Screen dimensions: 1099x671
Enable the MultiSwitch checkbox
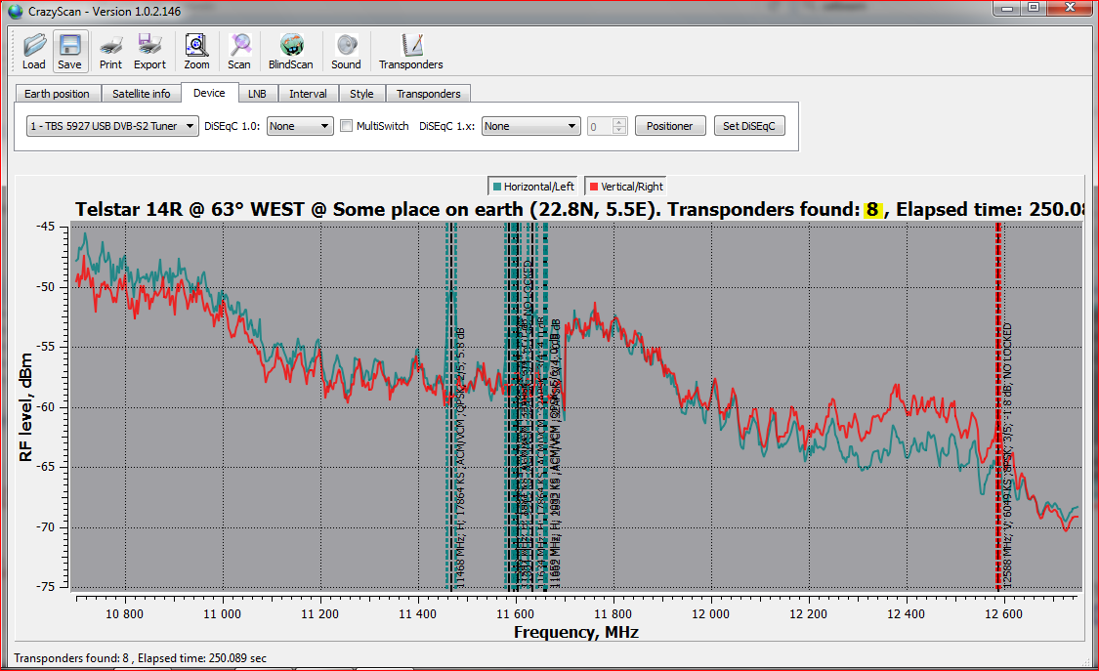coord(347,126)
